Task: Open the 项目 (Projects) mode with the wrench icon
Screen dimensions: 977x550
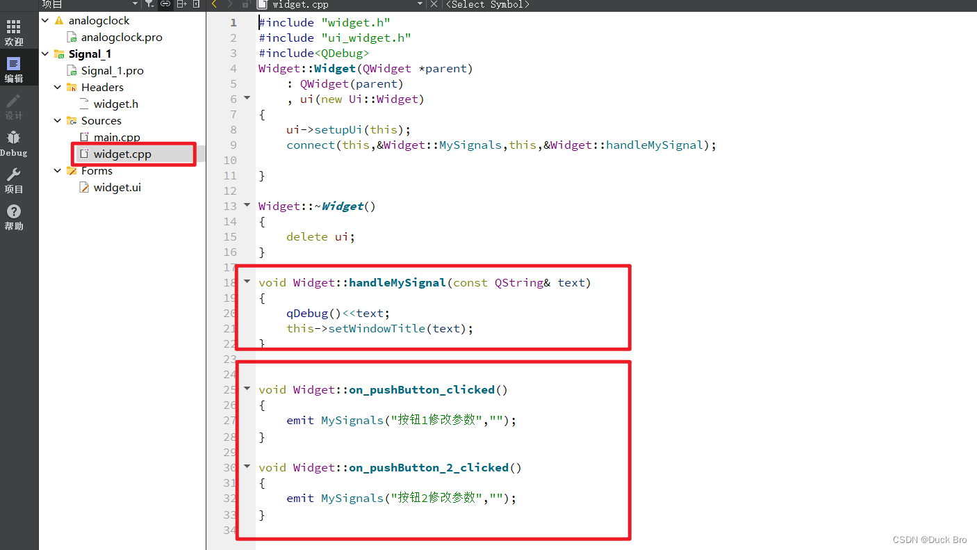Action: click(x=13, y=180)
